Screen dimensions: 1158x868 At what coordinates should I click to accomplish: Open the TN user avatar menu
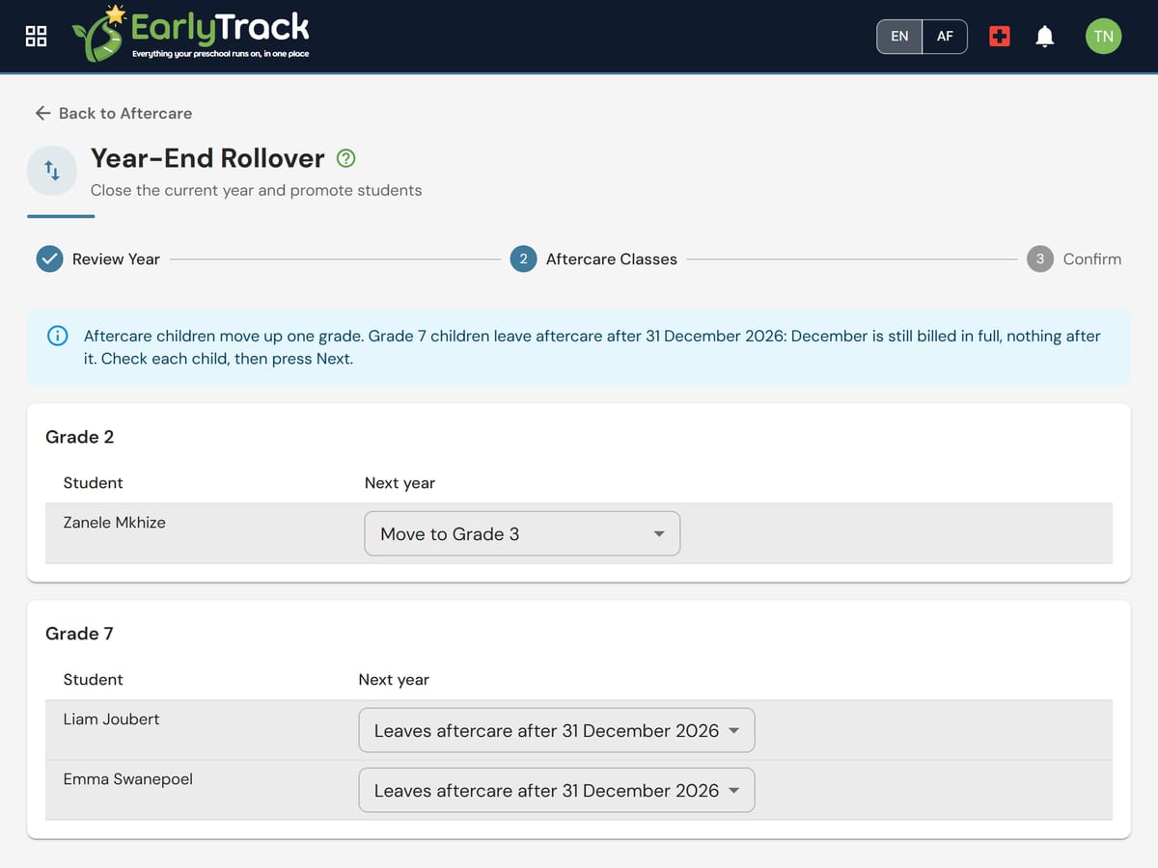tap(1103, 37)
